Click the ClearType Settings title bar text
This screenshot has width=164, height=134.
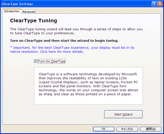click(x=17, y=4)
